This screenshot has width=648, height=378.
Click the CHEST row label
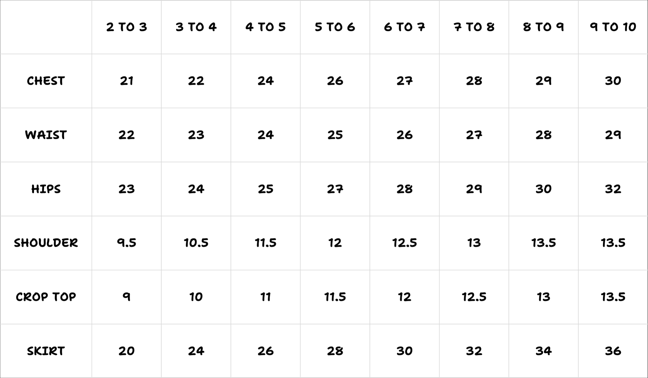tap(46, 81)
